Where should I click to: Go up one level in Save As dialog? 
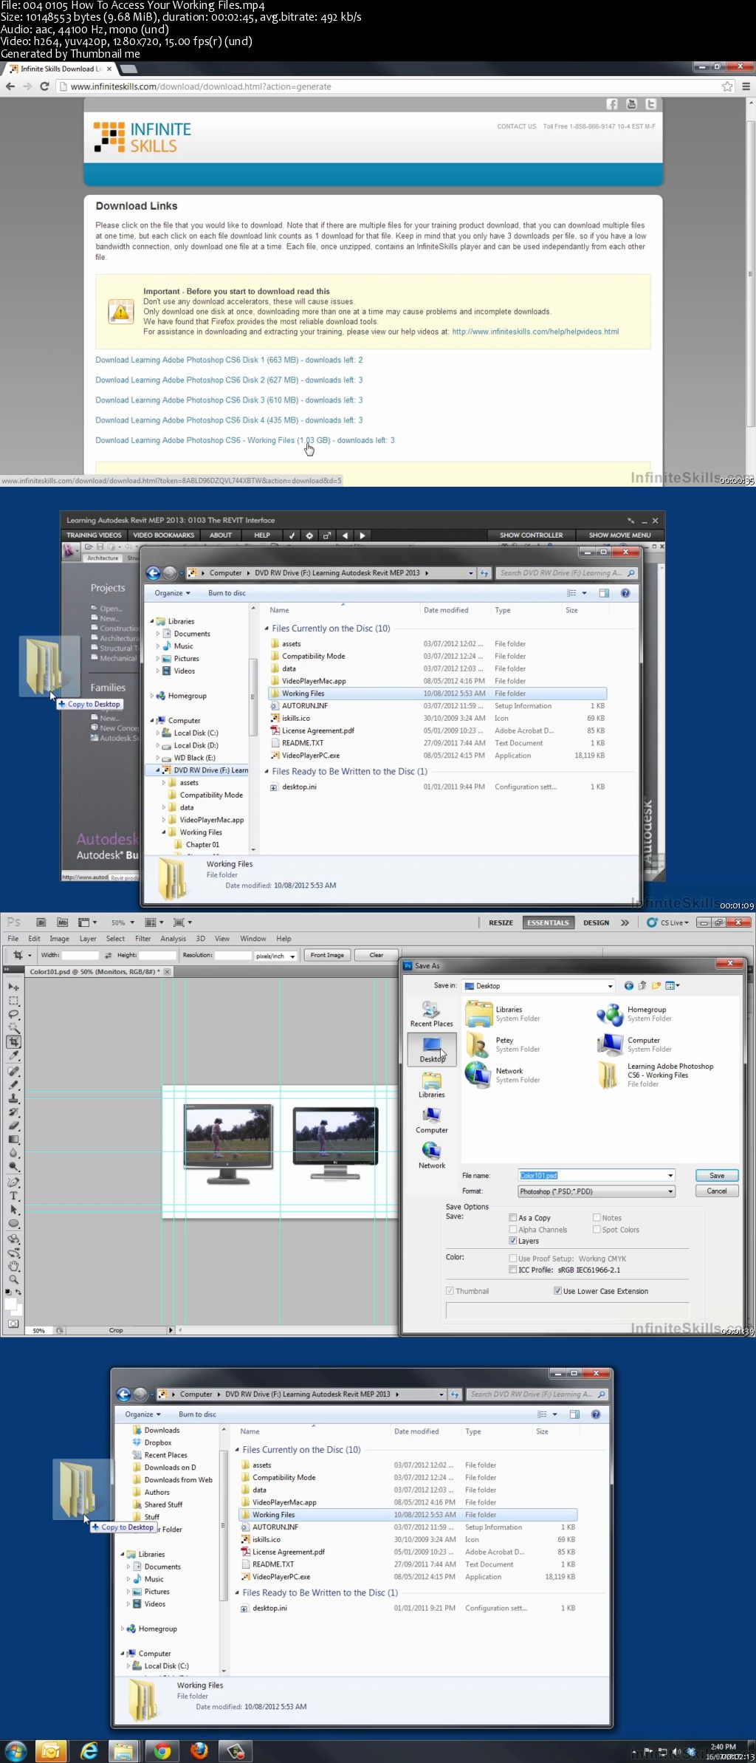[642, 986]
